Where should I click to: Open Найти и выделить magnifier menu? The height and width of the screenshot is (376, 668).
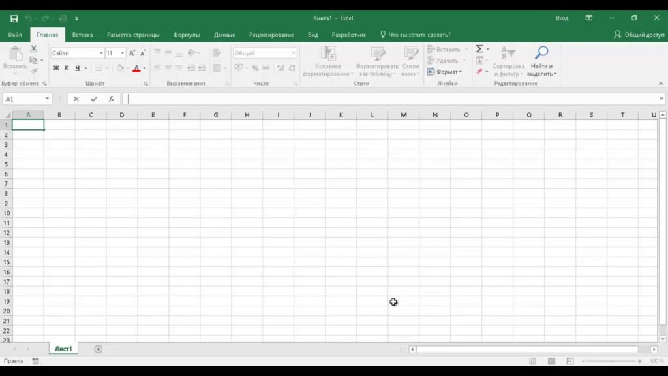click(x=541, y=61)
